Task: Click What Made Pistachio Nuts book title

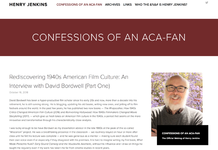Action: [x=76, y=142]
